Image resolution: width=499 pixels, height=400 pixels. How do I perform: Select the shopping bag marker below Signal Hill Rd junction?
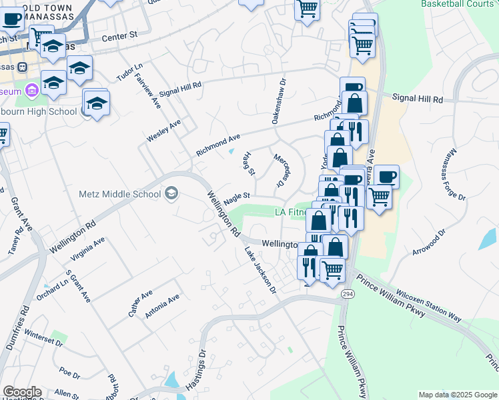point(354,103)
